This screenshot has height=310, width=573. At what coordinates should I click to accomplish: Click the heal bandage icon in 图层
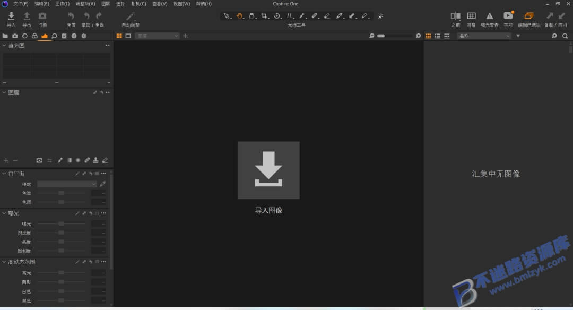[87, 160]
